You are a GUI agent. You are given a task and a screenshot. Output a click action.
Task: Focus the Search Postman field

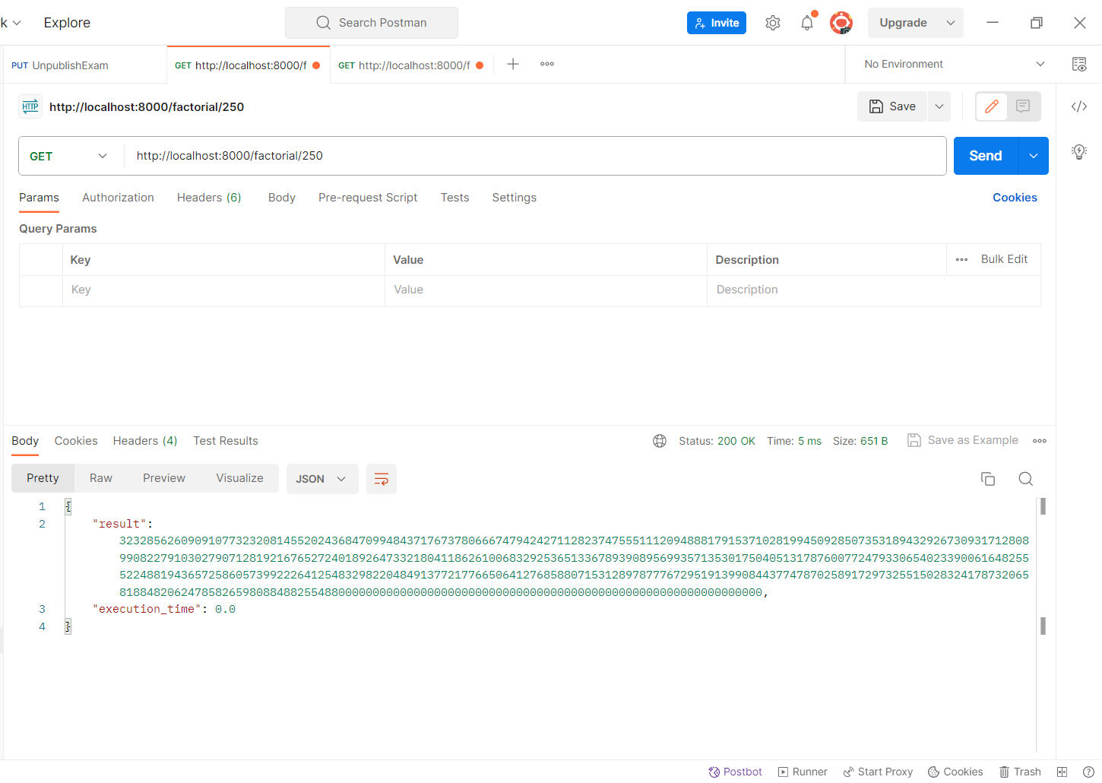coord(372,23)
